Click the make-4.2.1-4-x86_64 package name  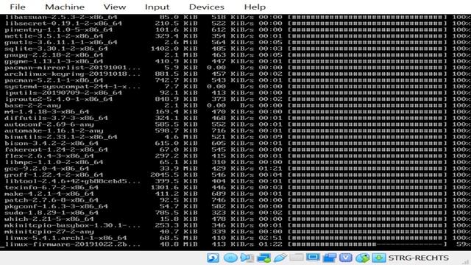[49, 194]
